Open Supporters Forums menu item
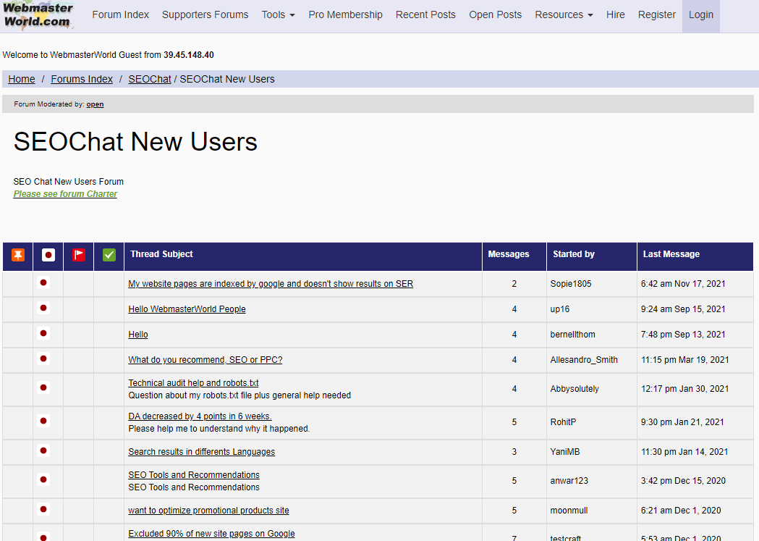The height and width of the screenshot is (541, 759). pos(205,15)
